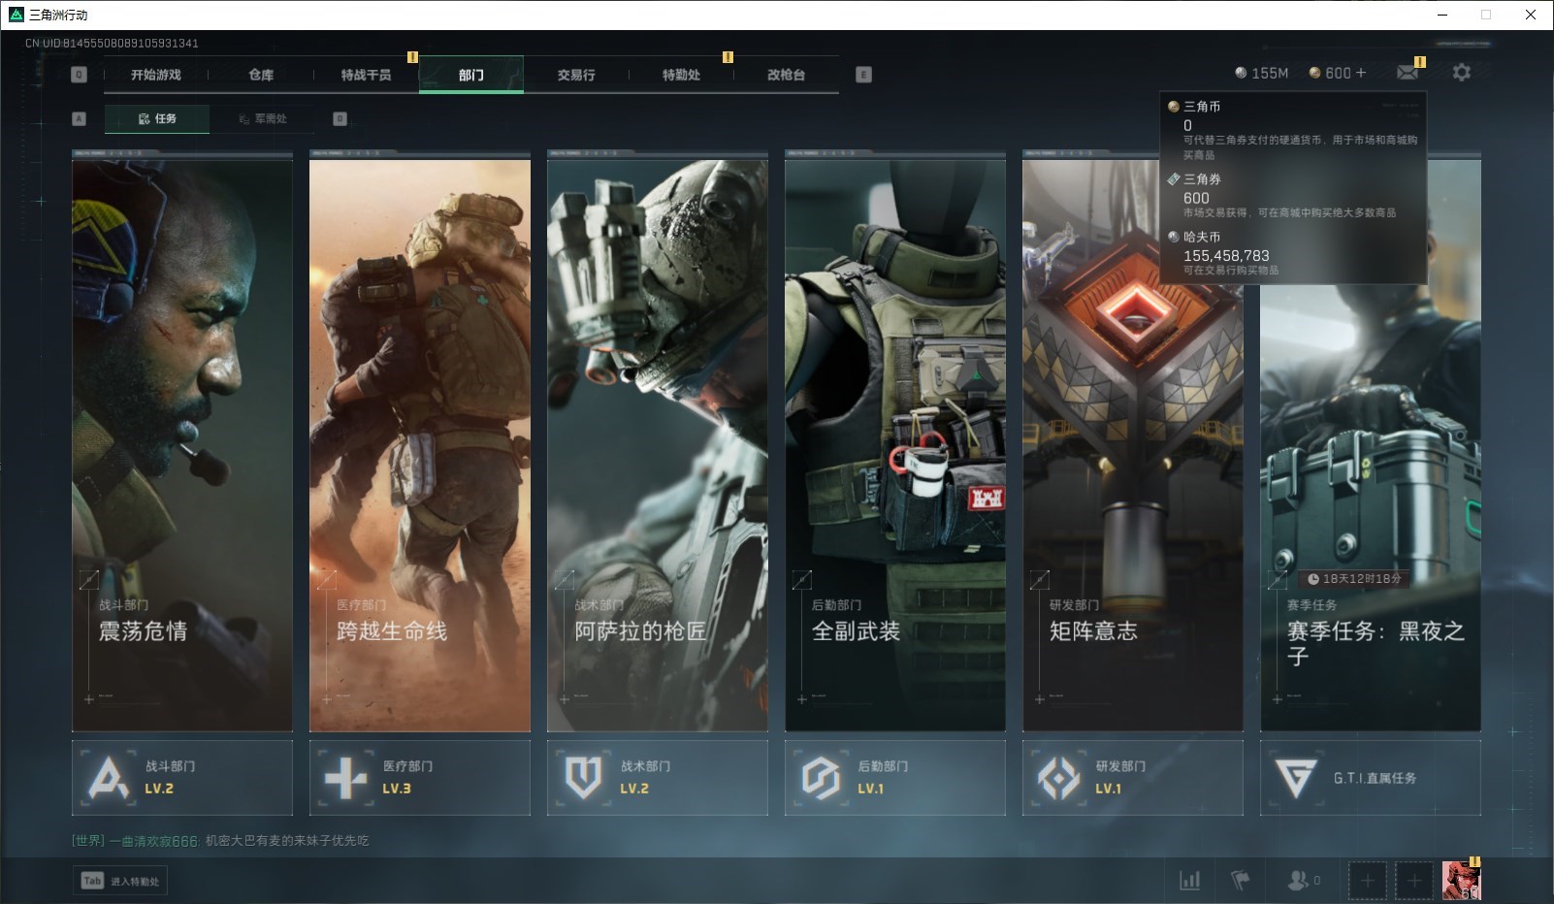
Task: Click the 战术部门 LV.2 button
Action: pos(658,778)
